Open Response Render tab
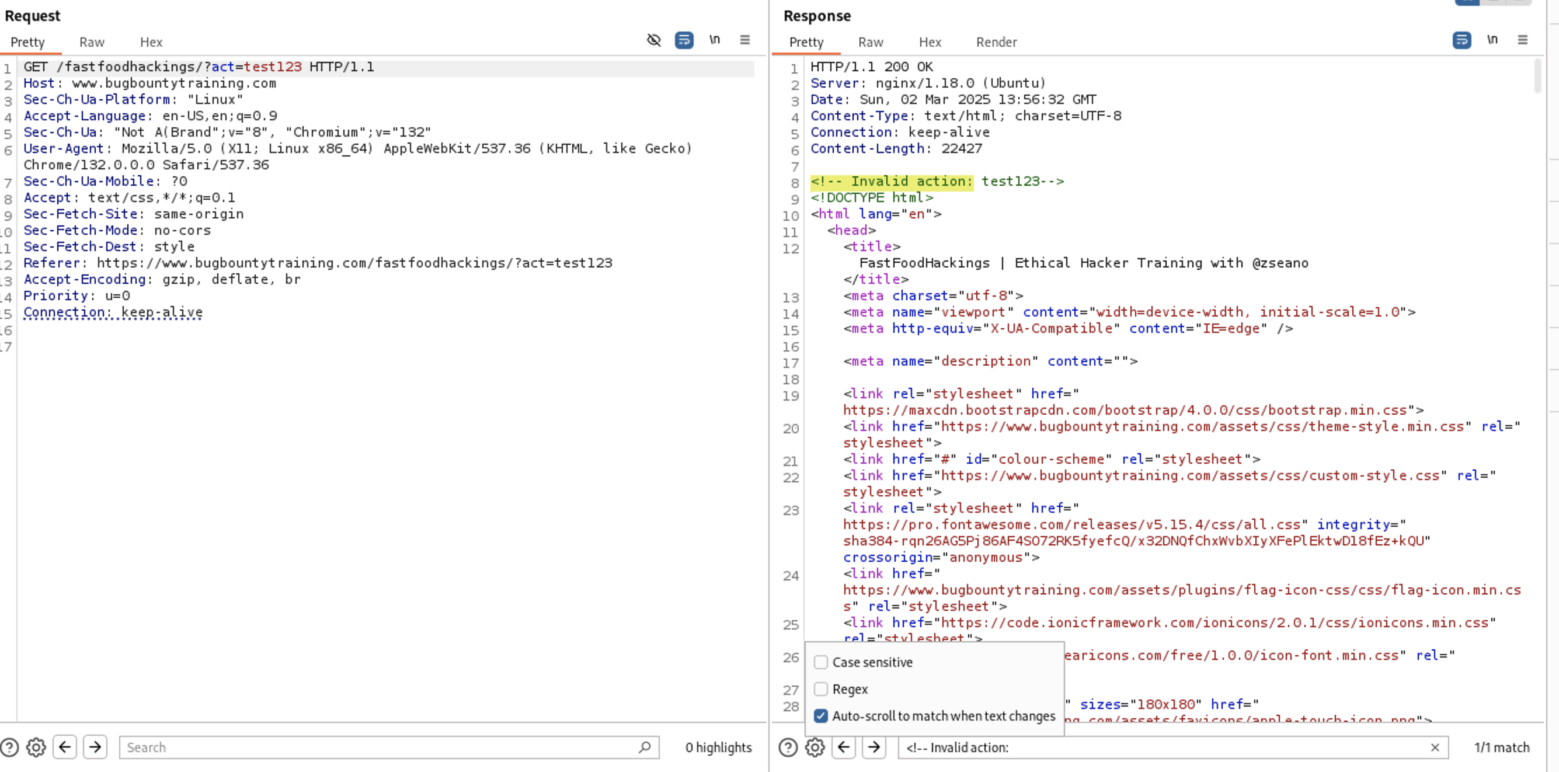 (996, 42)
